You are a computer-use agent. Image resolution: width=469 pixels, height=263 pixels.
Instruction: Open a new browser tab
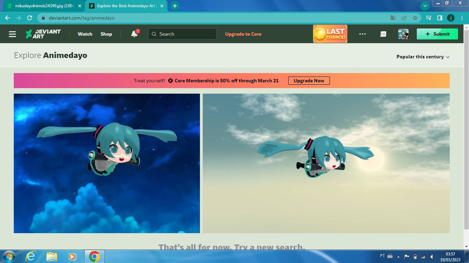(175, 6)
